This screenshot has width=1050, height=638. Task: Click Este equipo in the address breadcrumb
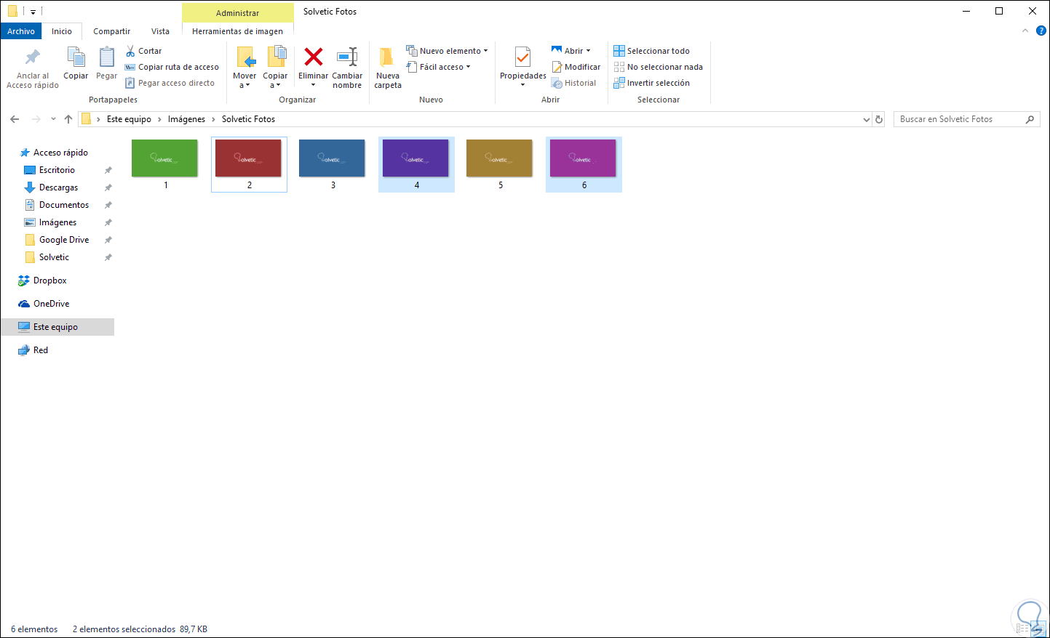(x=129, y=119)
